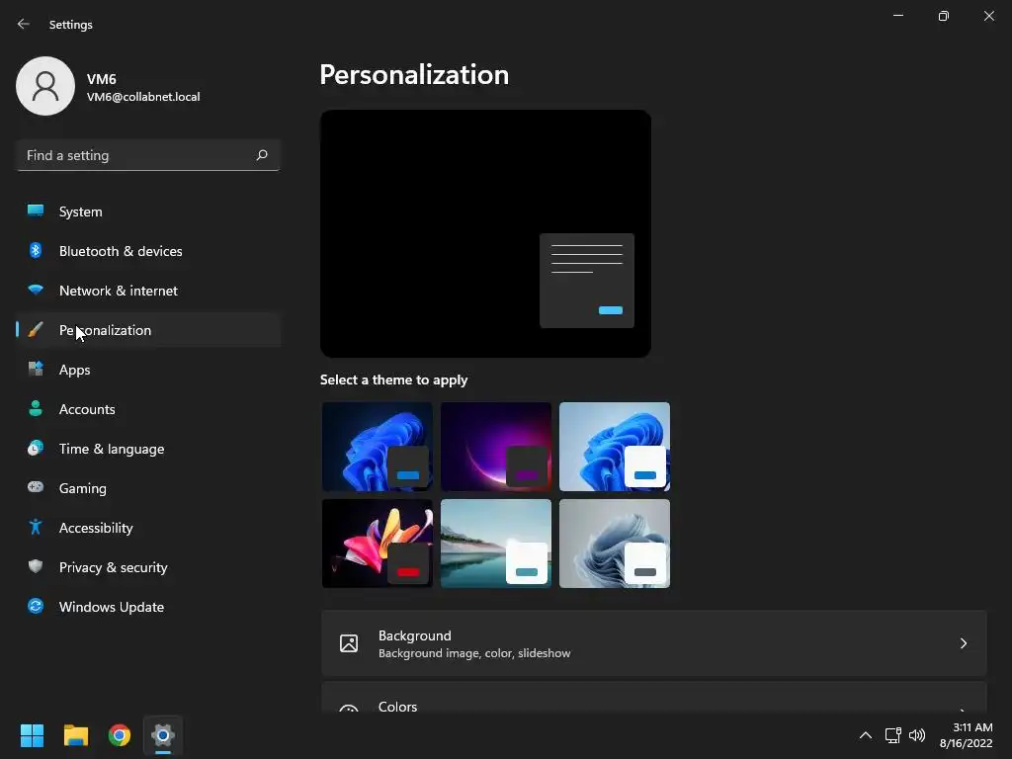Click the VM6@collabnet.local account text

coord(143,97)
